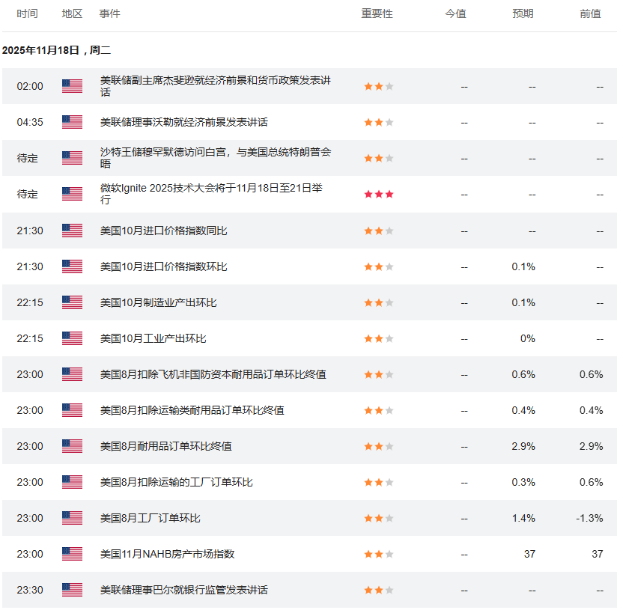Click the red three-star rating for 微软Ignite 2025
The height and width of the screenshot is (610, 617).
tap(378, 194)
